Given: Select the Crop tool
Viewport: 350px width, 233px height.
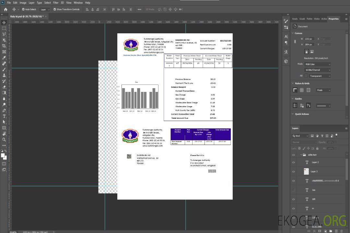Looking at the screenshot, I should pyautogui.click(x=4, y=46).
